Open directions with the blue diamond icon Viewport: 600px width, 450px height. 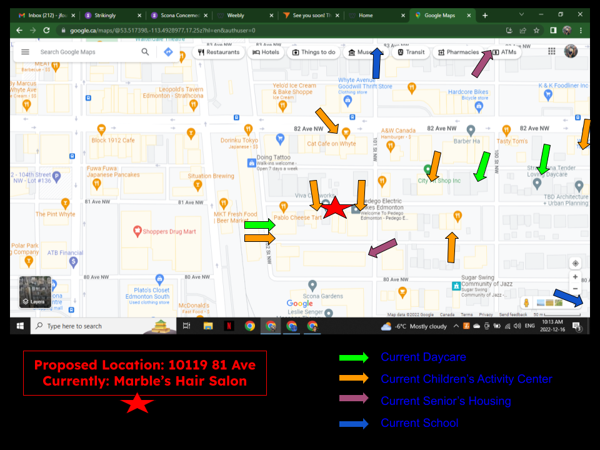168,52
